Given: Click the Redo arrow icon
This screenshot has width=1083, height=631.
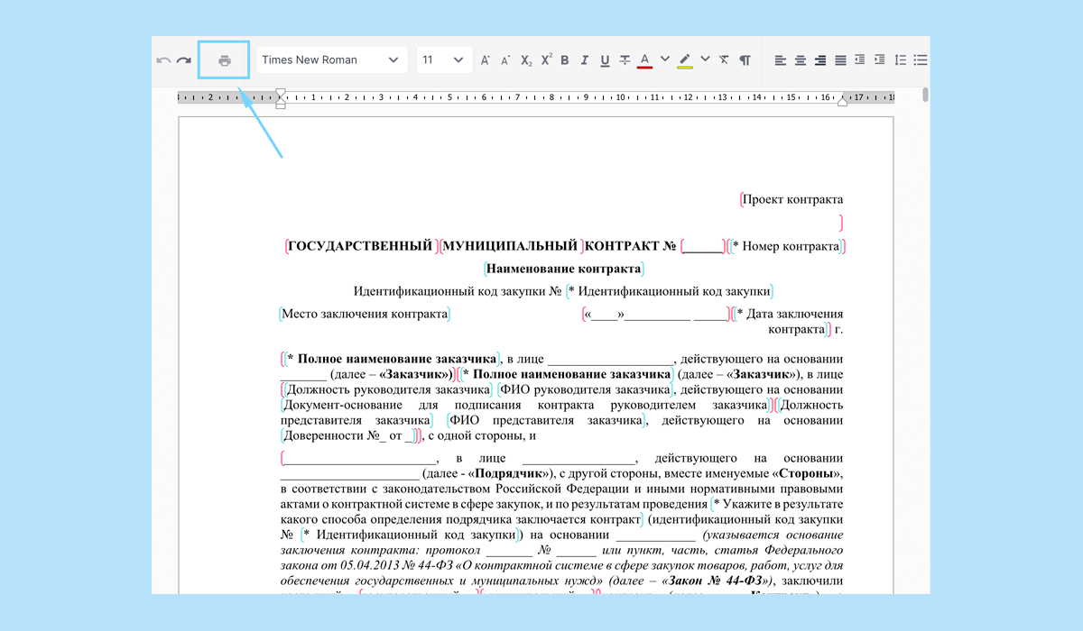Looking at the screenshot, I should point(183,60).
